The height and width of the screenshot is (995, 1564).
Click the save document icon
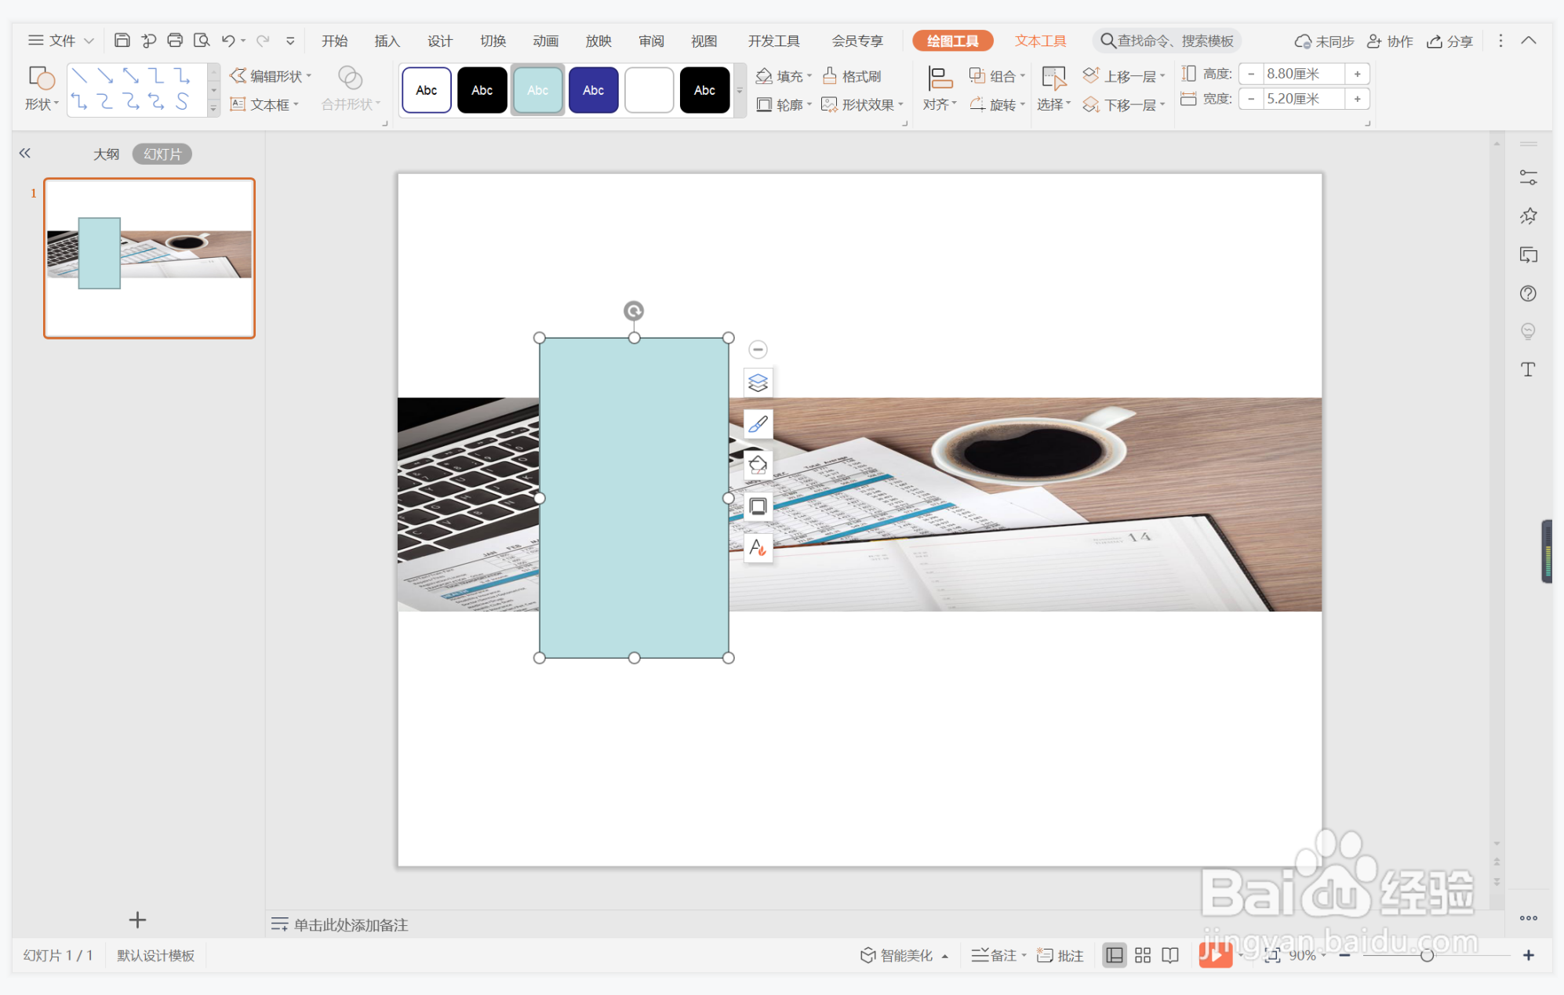[122, 40]
